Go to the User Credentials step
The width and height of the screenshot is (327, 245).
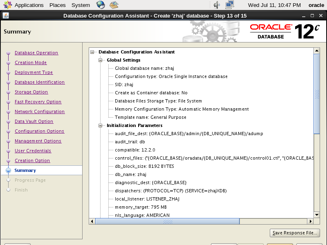[x=33, y=151]
